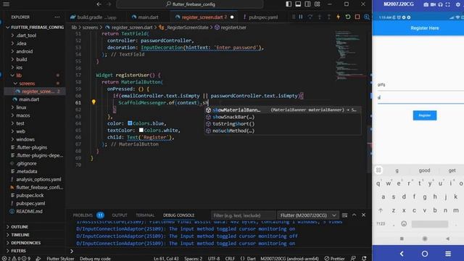Viewport: 464px width, 261px height.
Task: Stop the debug session
Action: click(357, 17)
